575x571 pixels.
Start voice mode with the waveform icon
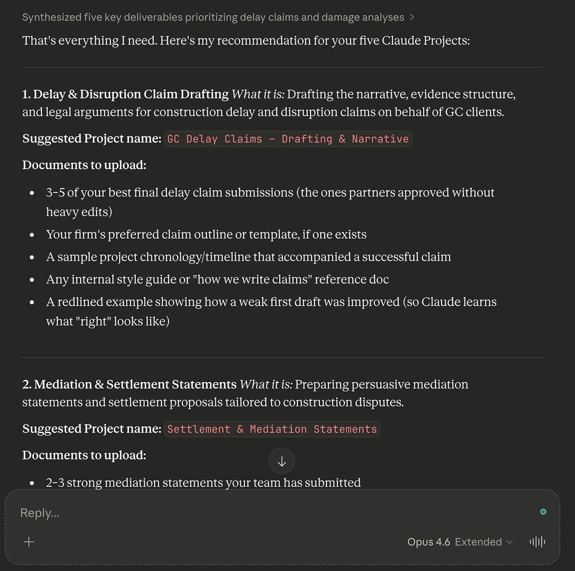click(x=537, y=542)
